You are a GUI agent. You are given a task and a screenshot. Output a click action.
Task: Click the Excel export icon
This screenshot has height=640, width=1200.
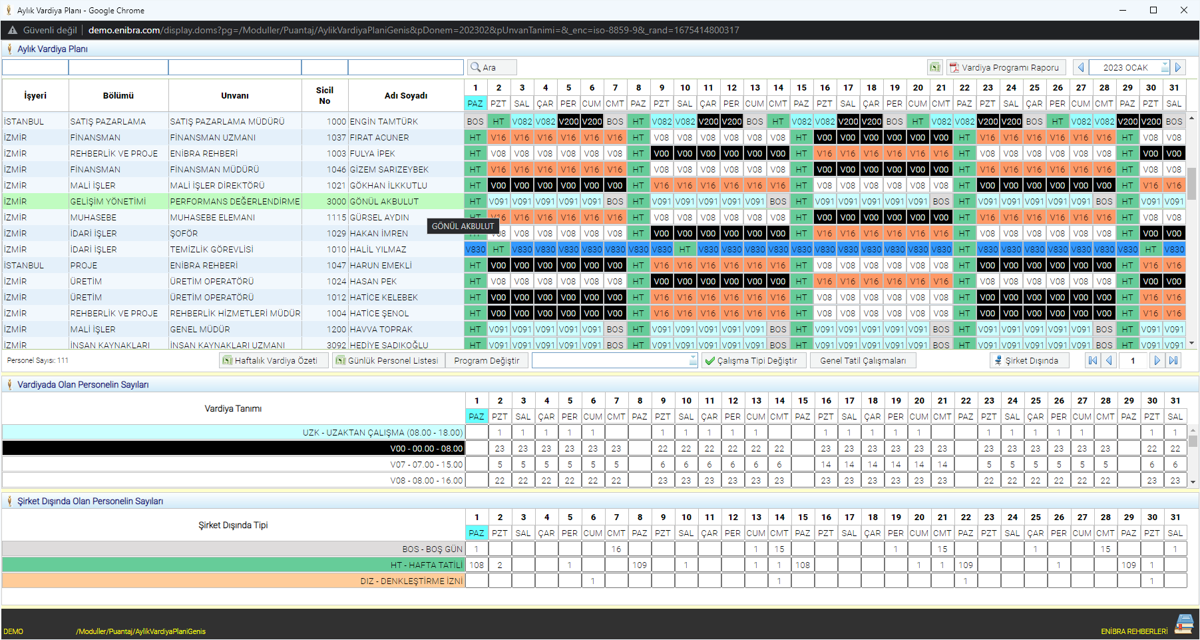(x=935, y=67)
